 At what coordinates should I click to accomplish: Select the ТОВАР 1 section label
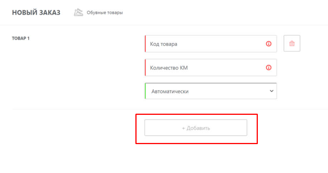(x=21, y=38)
